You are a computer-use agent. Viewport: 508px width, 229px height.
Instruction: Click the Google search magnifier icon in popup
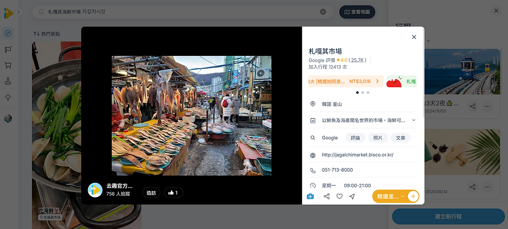point(313,138)
